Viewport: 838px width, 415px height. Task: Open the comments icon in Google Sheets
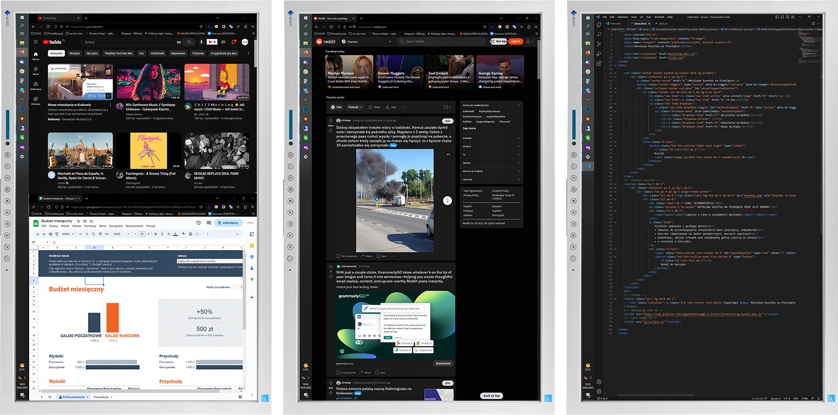tap(209, 223)
